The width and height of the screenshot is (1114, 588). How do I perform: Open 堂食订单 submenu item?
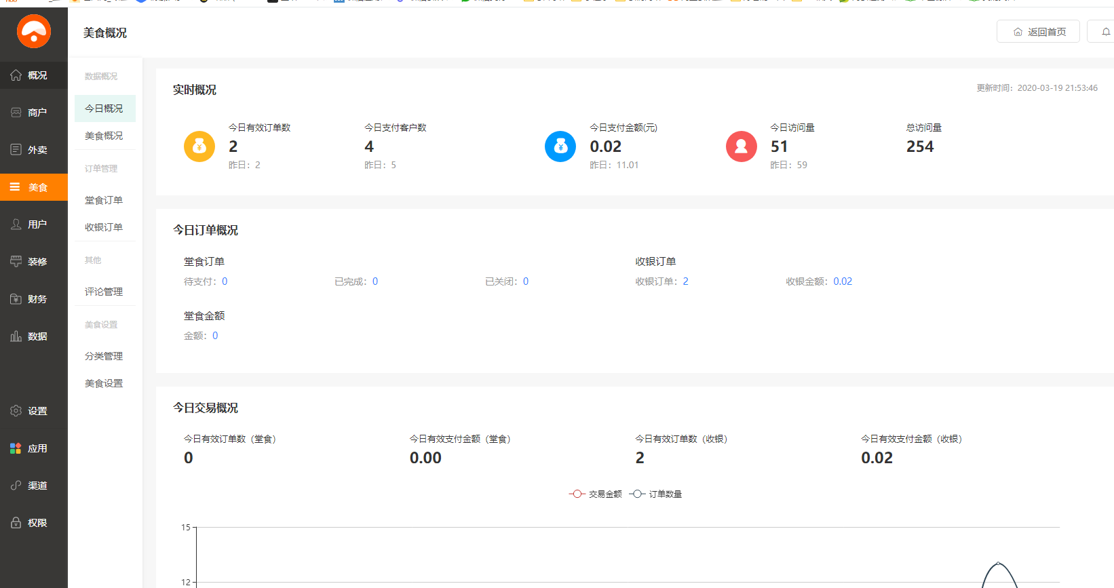pos(105,200)
